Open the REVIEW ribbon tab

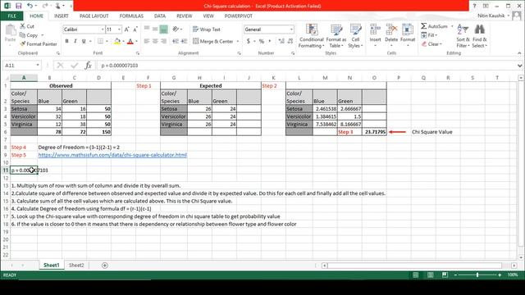pos(184,16)
